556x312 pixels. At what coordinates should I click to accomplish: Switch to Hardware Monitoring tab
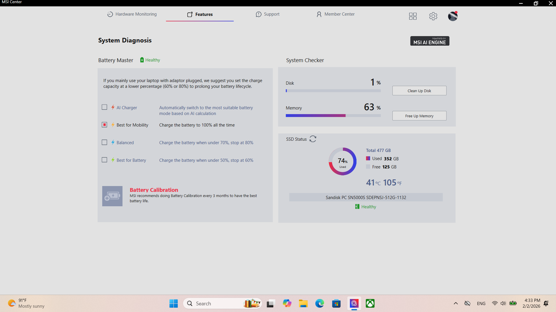coord(132,14)
